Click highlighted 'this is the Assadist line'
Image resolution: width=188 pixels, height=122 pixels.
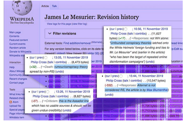pyautogui.click(x=74, y=101)
